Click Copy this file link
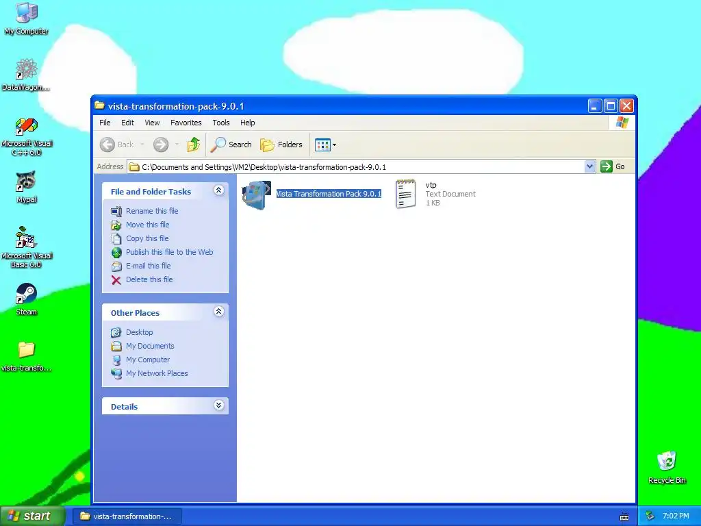This screenshot has height=526, width=701. pyautogui.click(x=147, y=238)
